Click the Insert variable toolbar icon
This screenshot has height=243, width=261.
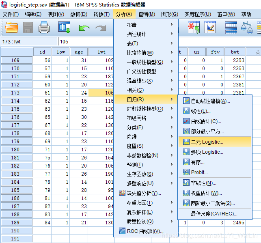(210, 28)
